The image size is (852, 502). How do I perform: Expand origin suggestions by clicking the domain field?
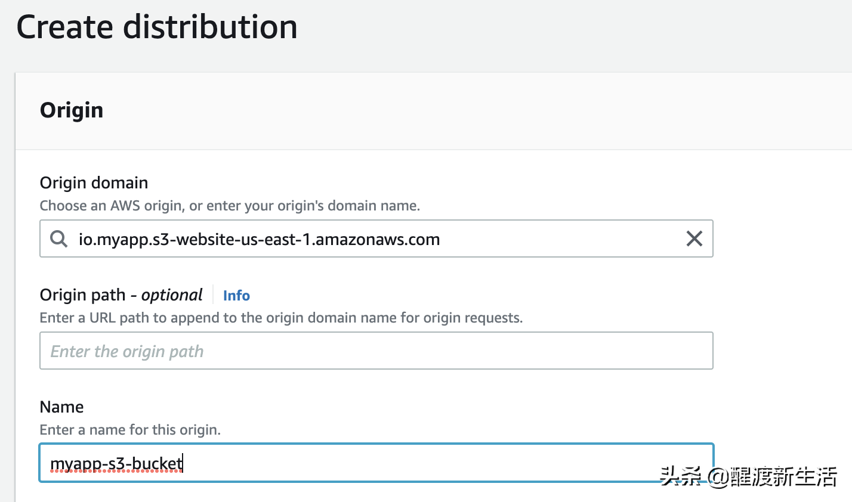pos(358,238)
